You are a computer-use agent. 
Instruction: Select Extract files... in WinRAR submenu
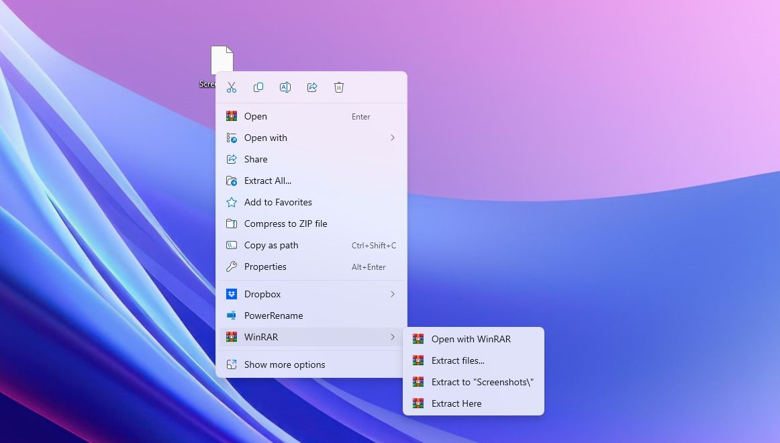458,360
